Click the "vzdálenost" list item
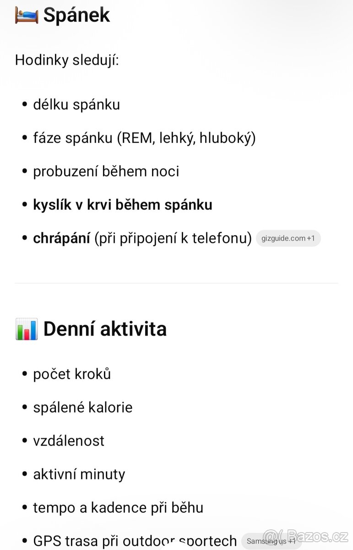 tap(69, 441)
